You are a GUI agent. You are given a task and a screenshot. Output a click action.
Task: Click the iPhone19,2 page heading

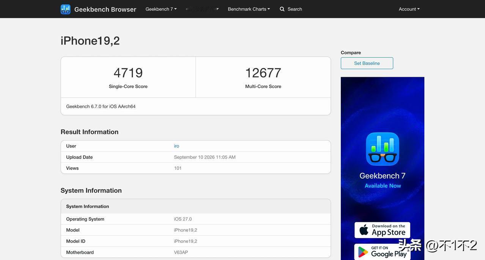coord(90,41)
